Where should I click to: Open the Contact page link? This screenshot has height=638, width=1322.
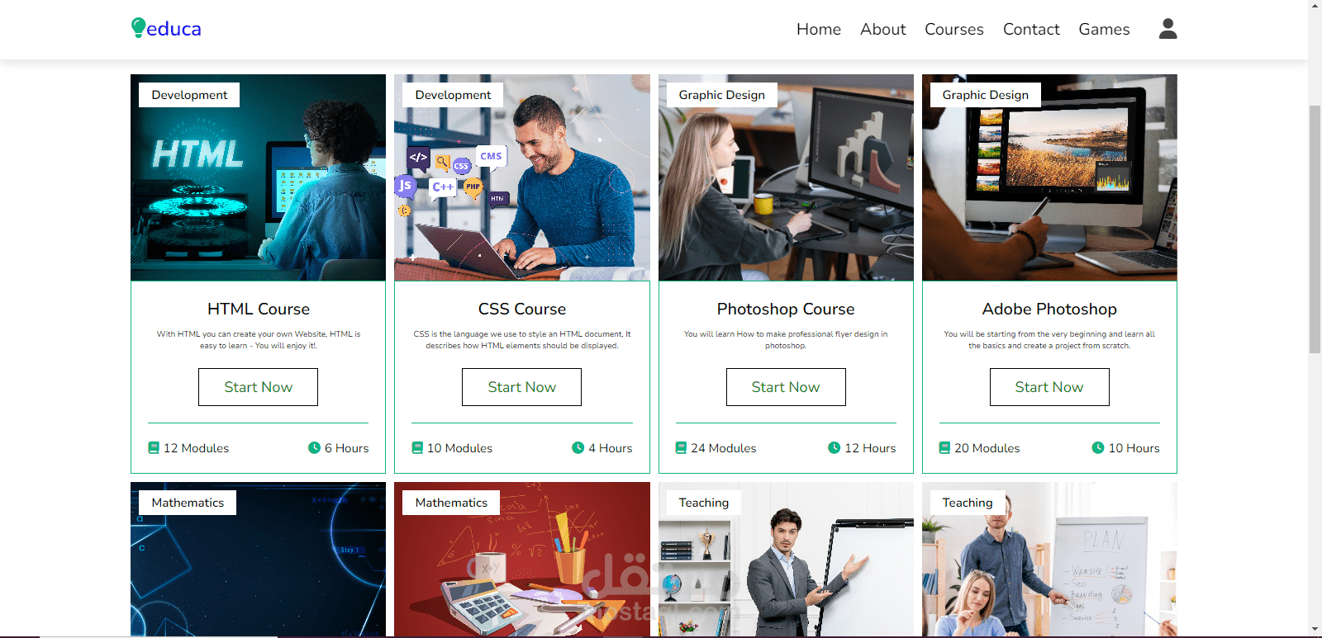[x=1031, y=29]
